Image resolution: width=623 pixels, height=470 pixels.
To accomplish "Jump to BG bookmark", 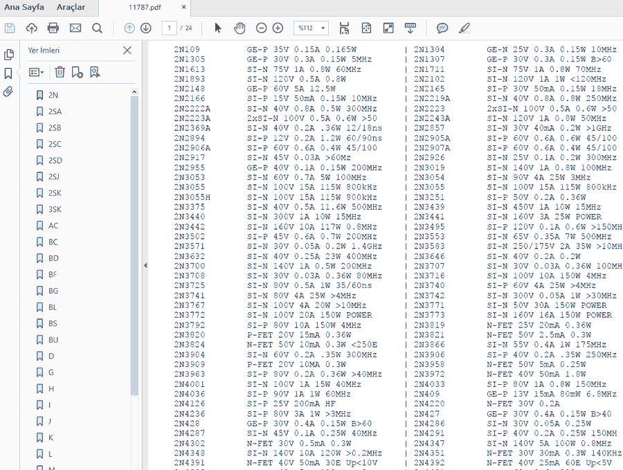I will point(53,291).
